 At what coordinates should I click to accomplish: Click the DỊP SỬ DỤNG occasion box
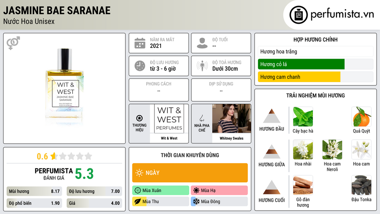pos(221,90)
